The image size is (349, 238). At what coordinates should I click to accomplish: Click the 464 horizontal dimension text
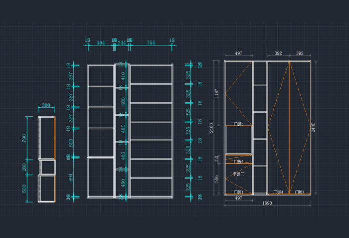tap(100, 43)
